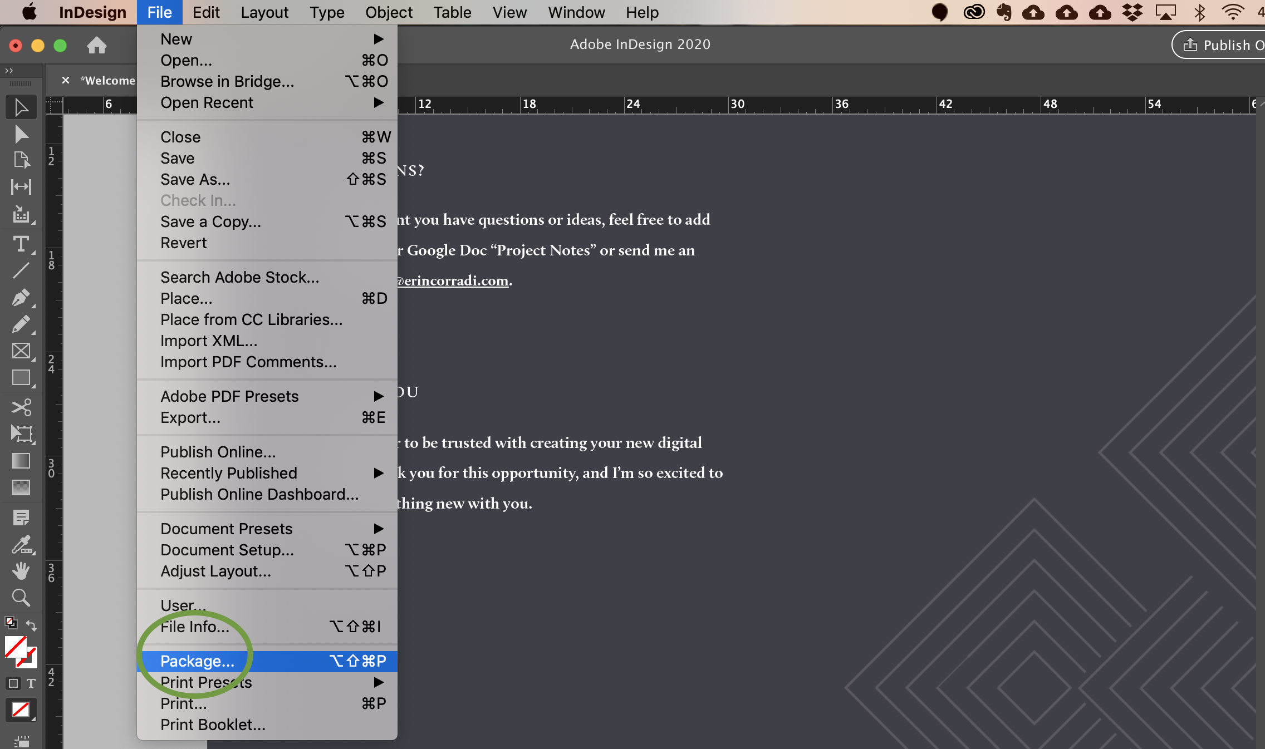
Task: Activate the Zoom magnifier tool
Action: 21,598
